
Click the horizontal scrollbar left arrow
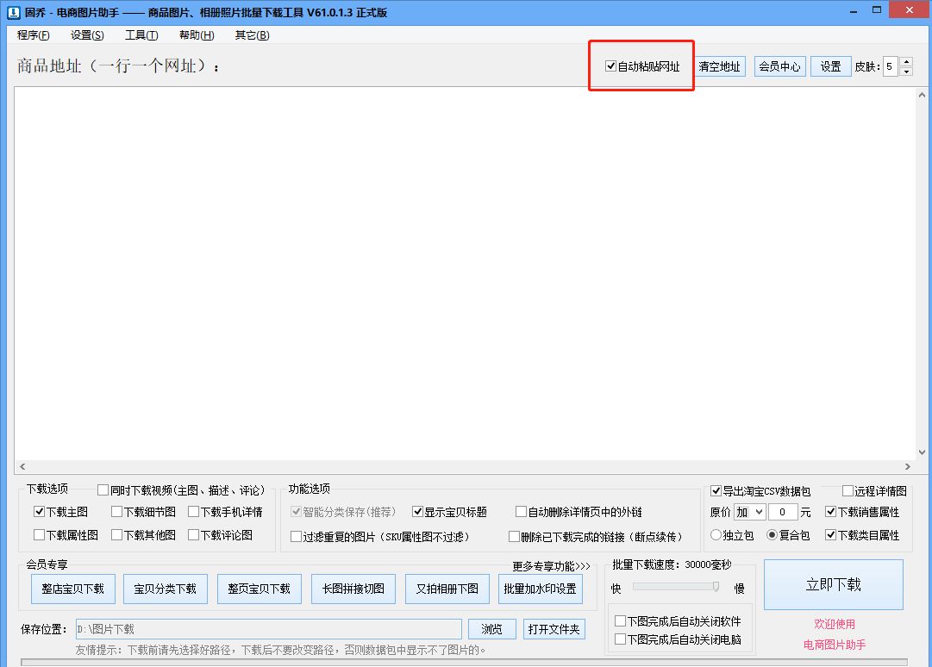pos(22,467)
